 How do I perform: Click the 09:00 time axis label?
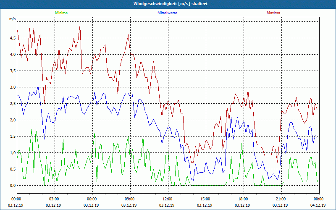129,199
